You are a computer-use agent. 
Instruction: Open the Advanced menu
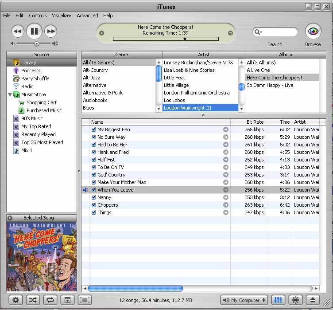(87, 16)
